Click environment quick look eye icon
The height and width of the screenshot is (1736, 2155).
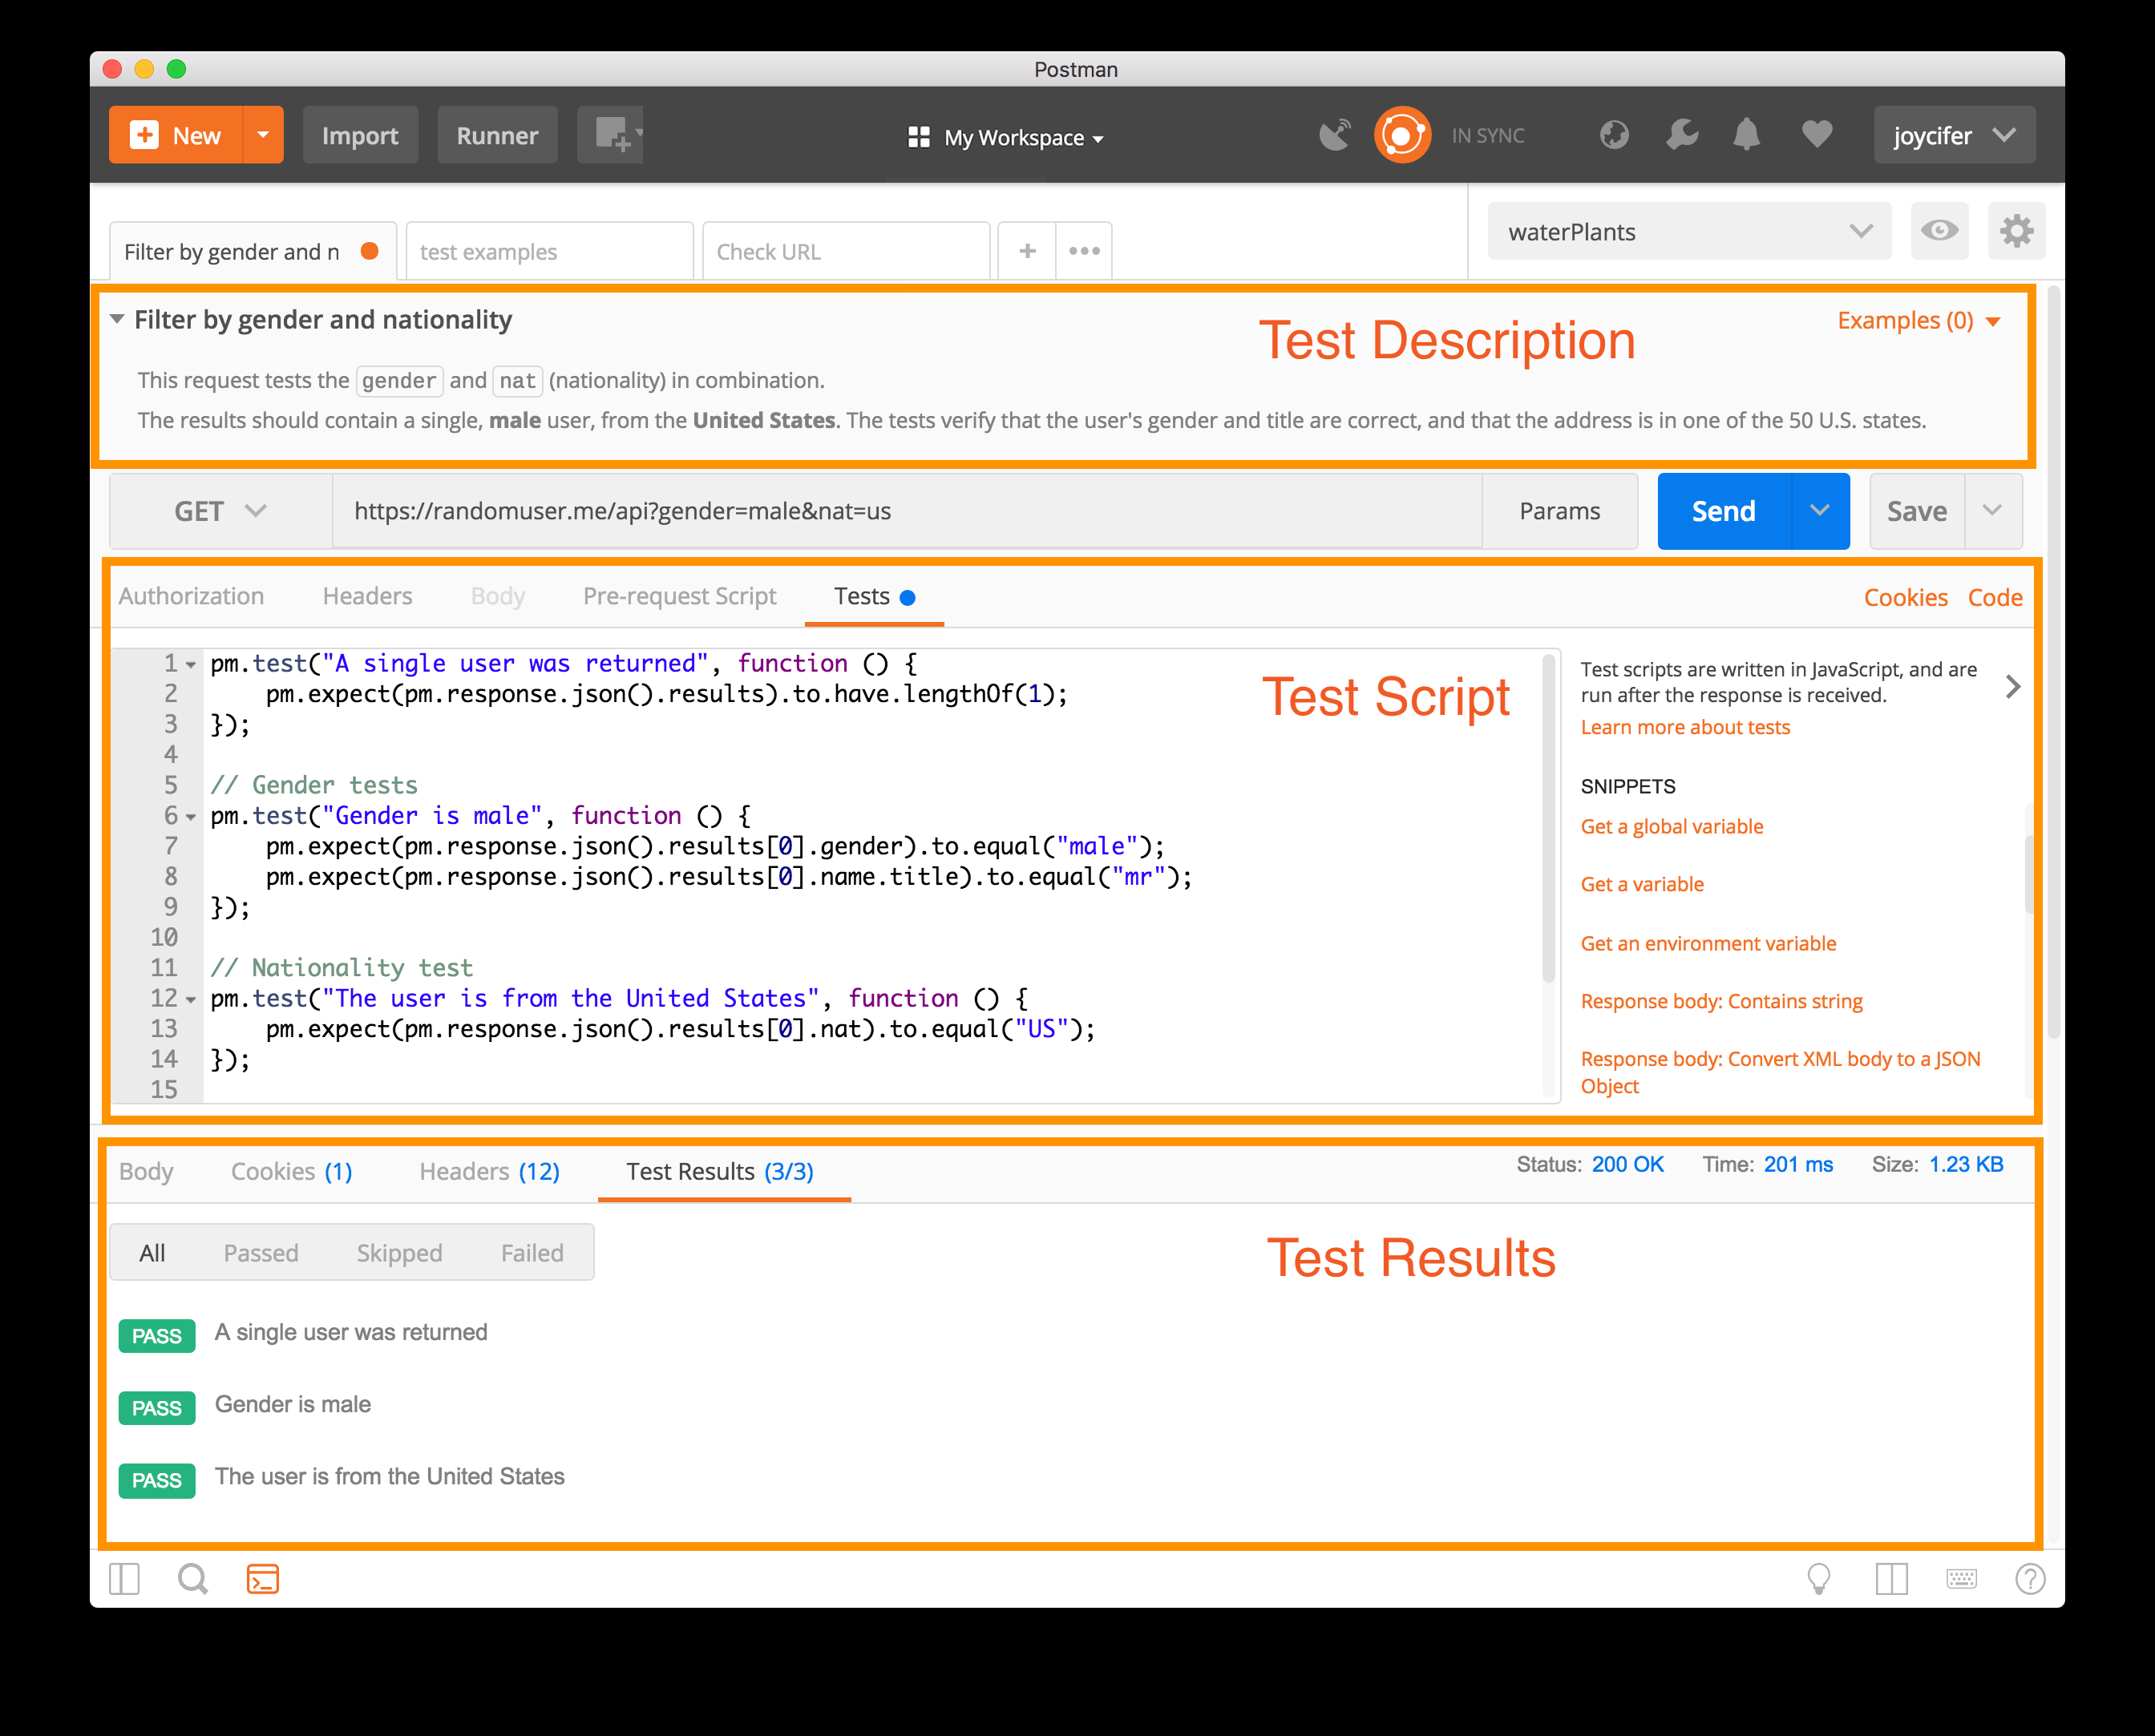tap(1939, 232)
